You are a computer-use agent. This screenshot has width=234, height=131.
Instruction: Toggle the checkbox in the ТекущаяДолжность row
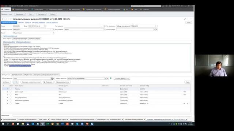point(11,98)
